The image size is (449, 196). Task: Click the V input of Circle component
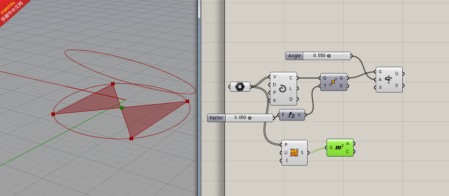coord(275,77)
